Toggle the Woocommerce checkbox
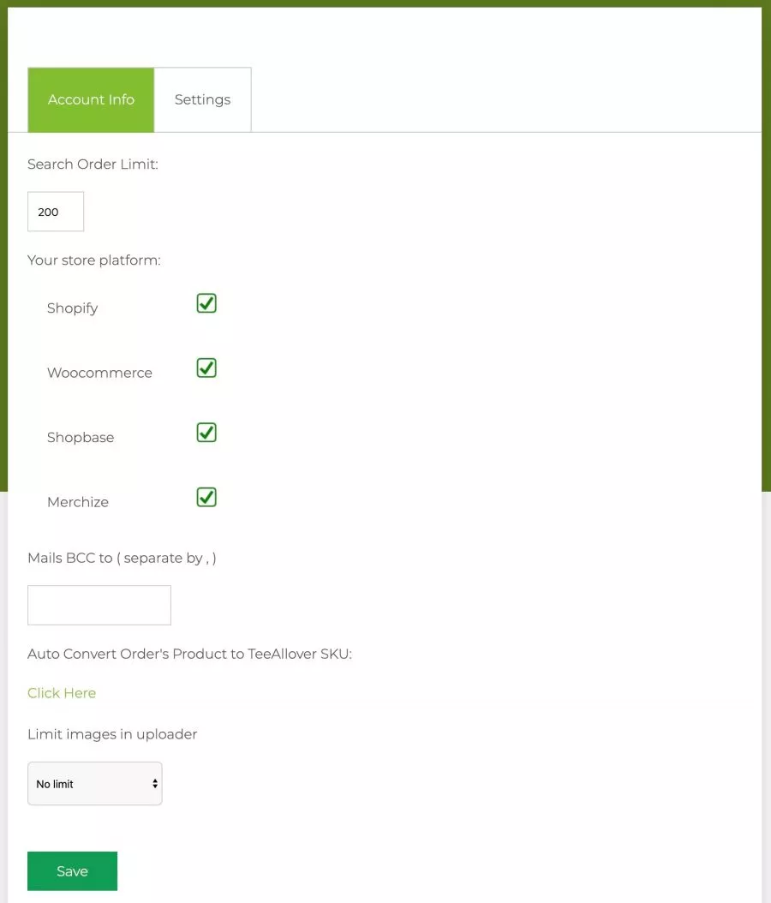 [206, 368]
